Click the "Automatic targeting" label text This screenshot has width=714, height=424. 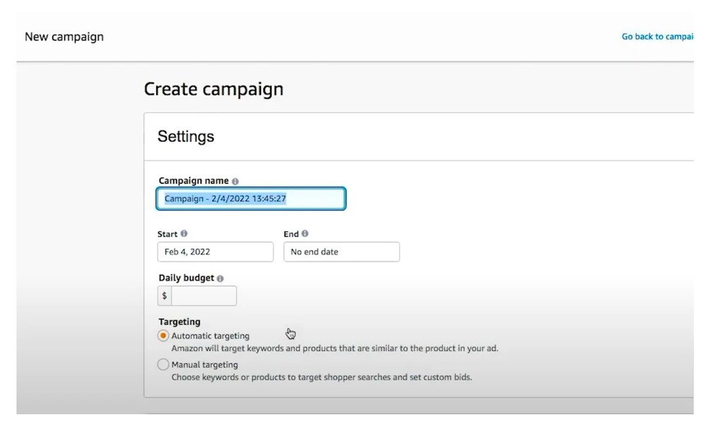point(210,336)
